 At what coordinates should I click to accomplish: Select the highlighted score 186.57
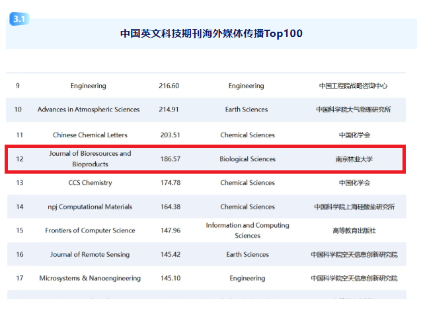click(169, 159)
